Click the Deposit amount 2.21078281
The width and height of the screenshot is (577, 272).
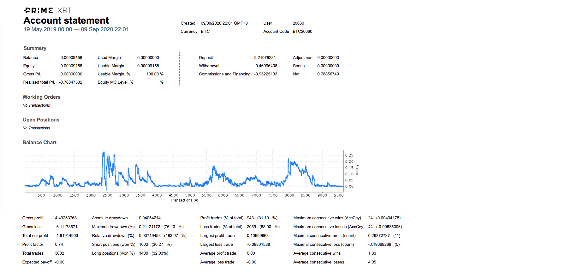click(265, 58)
